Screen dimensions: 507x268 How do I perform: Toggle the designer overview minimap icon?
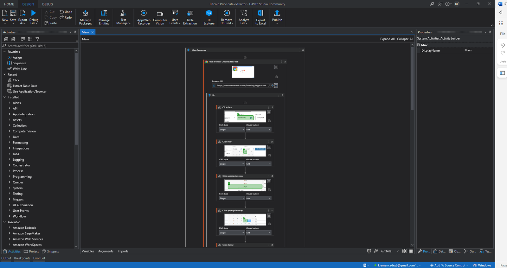coord(411,251)
